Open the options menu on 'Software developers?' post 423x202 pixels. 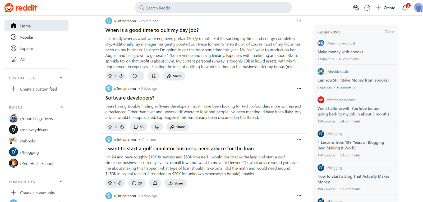[x=299, y=88]
